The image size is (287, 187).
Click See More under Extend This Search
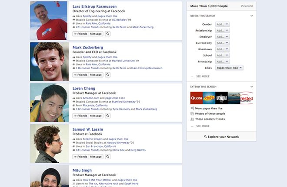[203, 126]
